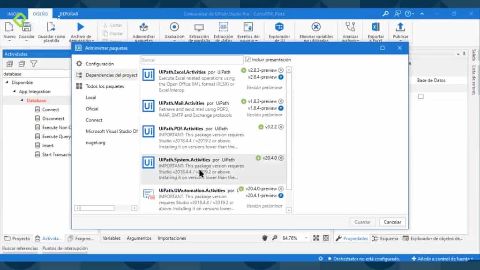Click the Guardar button in the dialog

362,222
